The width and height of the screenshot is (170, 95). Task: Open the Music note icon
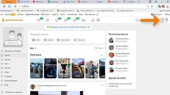coord(93,20)
